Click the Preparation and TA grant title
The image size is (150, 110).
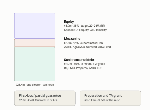(x=103, y=96)
